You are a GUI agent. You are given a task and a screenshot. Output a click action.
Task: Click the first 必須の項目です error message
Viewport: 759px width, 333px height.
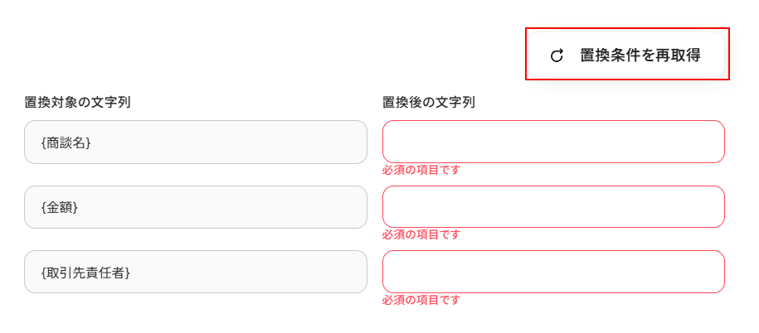421,170
